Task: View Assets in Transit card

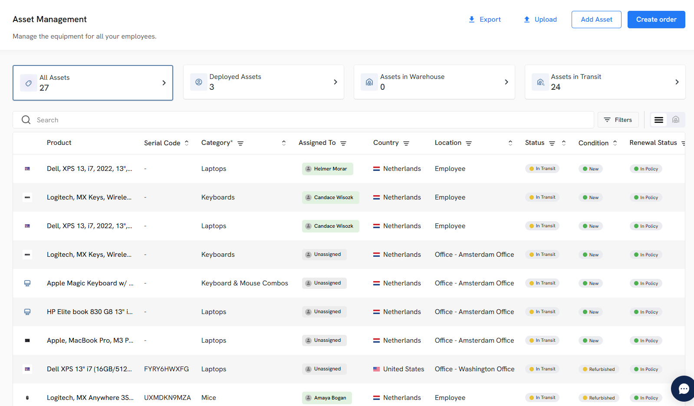Action: click(x=605, y=82)
